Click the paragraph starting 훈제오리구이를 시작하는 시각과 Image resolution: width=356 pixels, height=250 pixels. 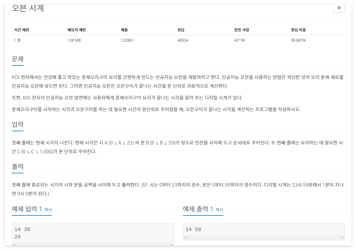156,109
